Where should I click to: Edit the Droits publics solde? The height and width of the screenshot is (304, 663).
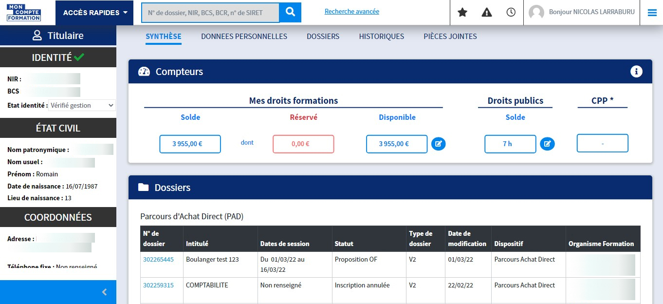[x=547, y=144]
